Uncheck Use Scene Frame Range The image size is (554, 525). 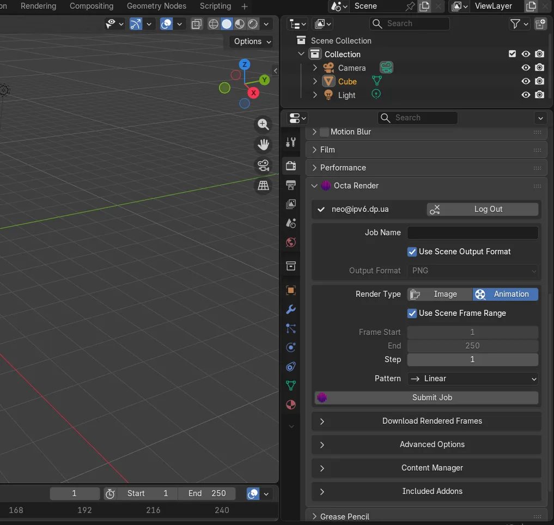click(412, 313)
